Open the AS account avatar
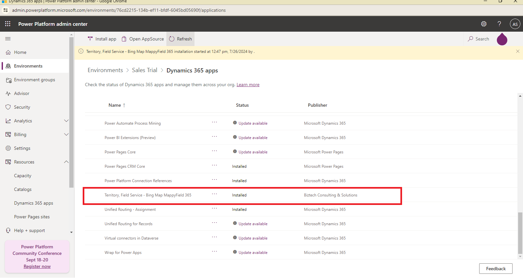Viewport: 523px width, 280px height. pyautogui.click(x=515, y=24)
